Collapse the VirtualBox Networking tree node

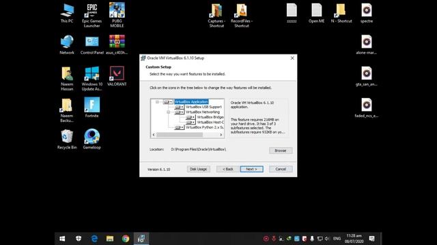pyautogui.click(x=169, y=112)
